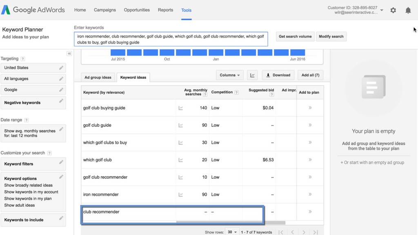Collapse the left sidebar panel
Viewport: 418px width, 235px height.
click(69, 53)
